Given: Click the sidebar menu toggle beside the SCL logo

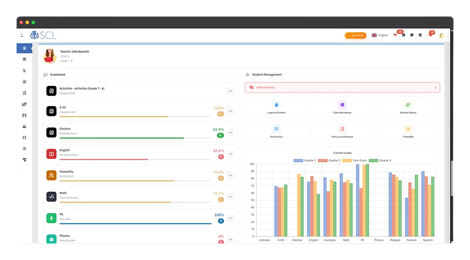Looking at the screenshot, I should [x=22, y=35].
